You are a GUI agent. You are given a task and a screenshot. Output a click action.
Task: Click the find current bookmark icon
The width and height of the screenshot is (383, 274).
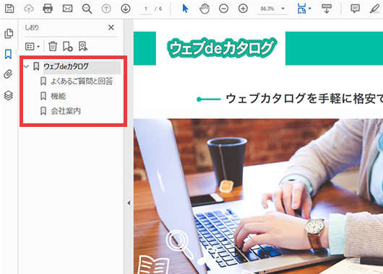coord(83,46)
